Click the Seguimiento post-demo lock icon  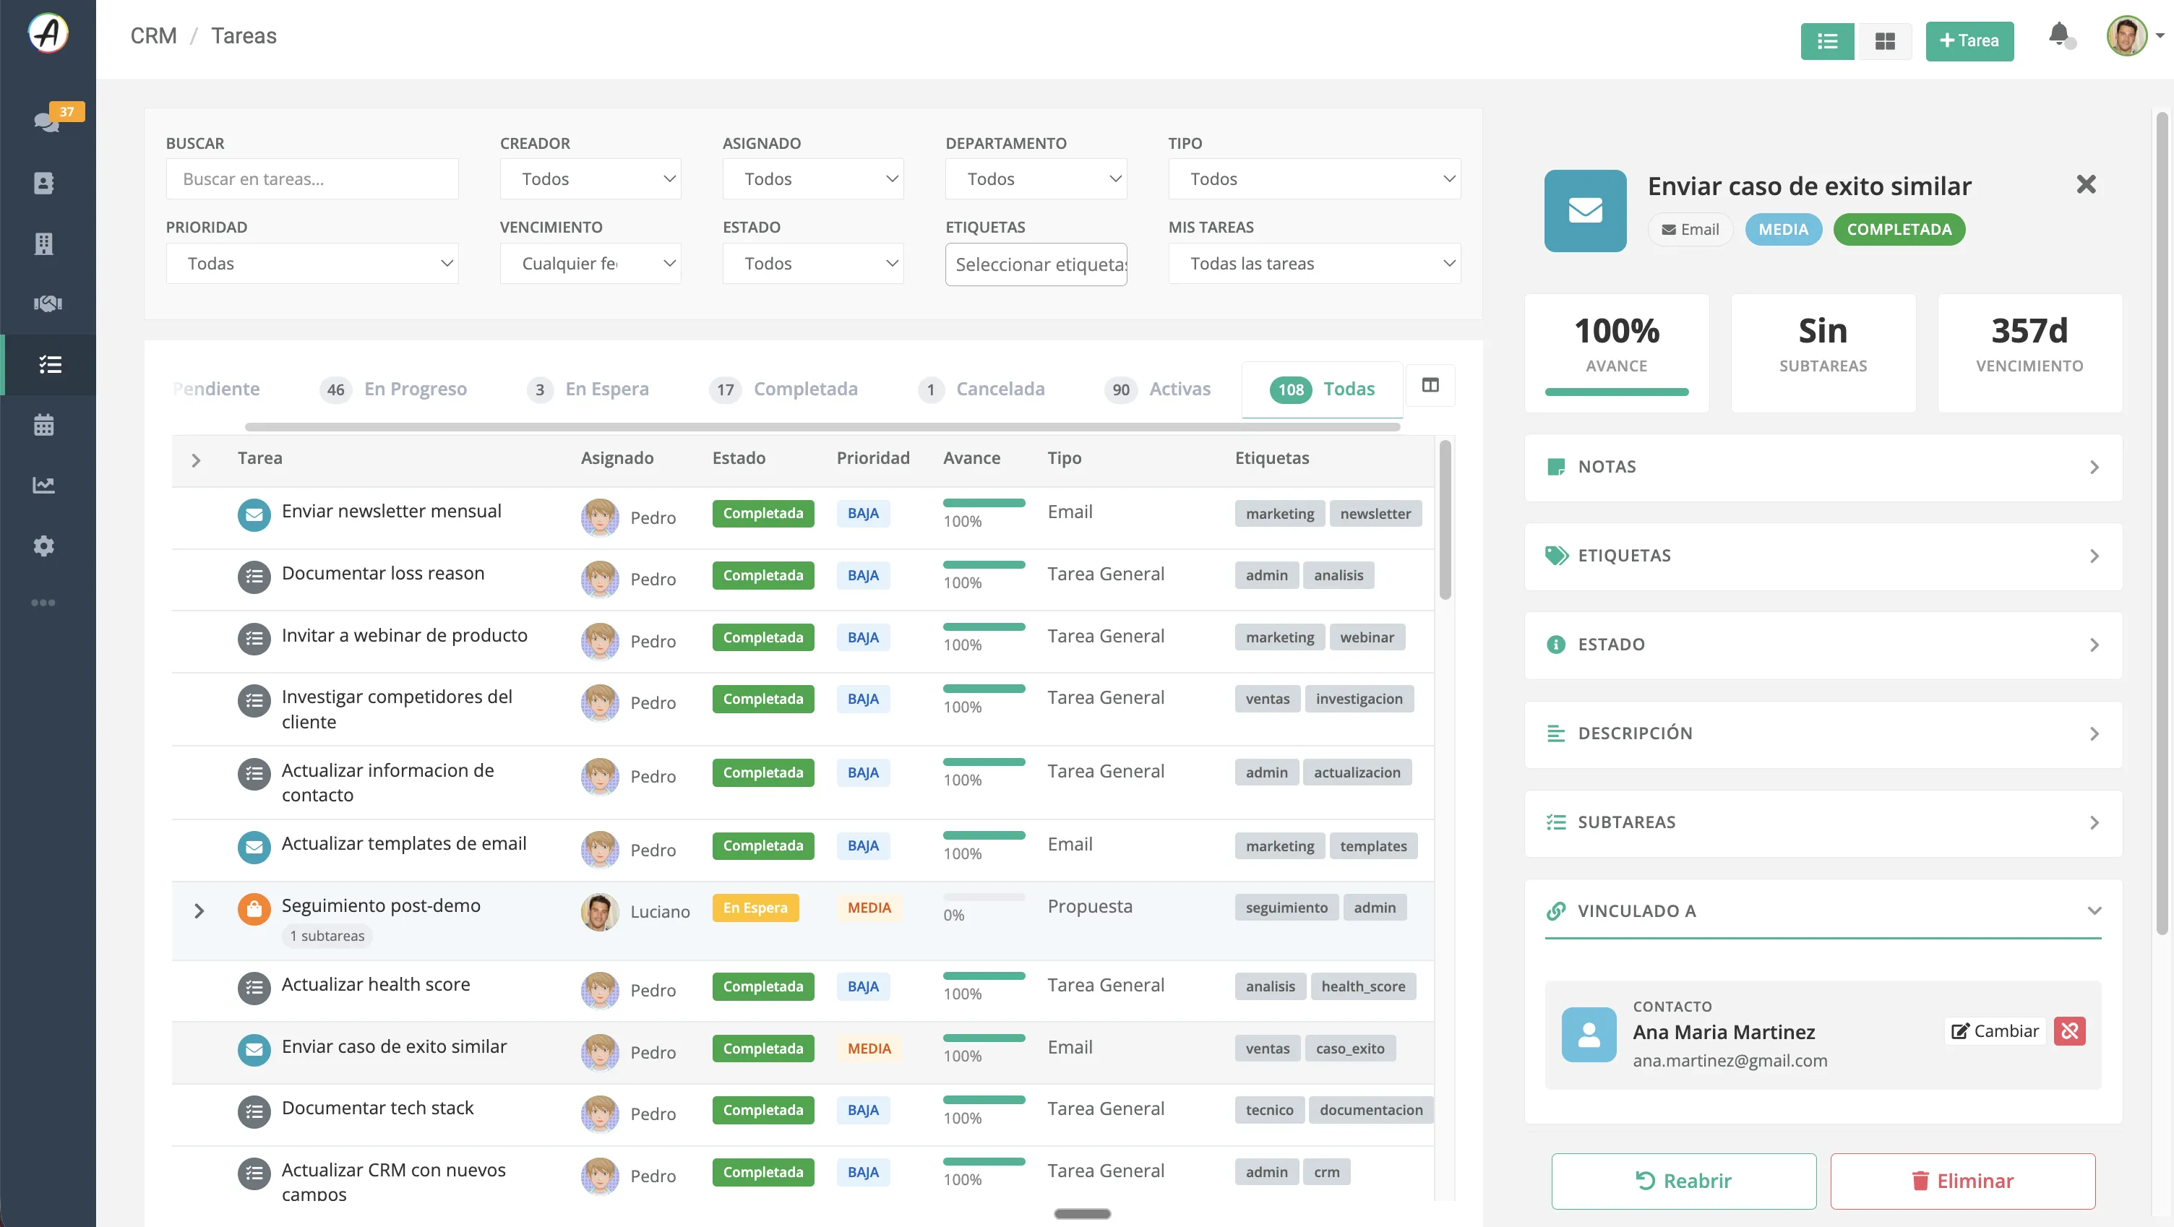[x=254, y=909]
